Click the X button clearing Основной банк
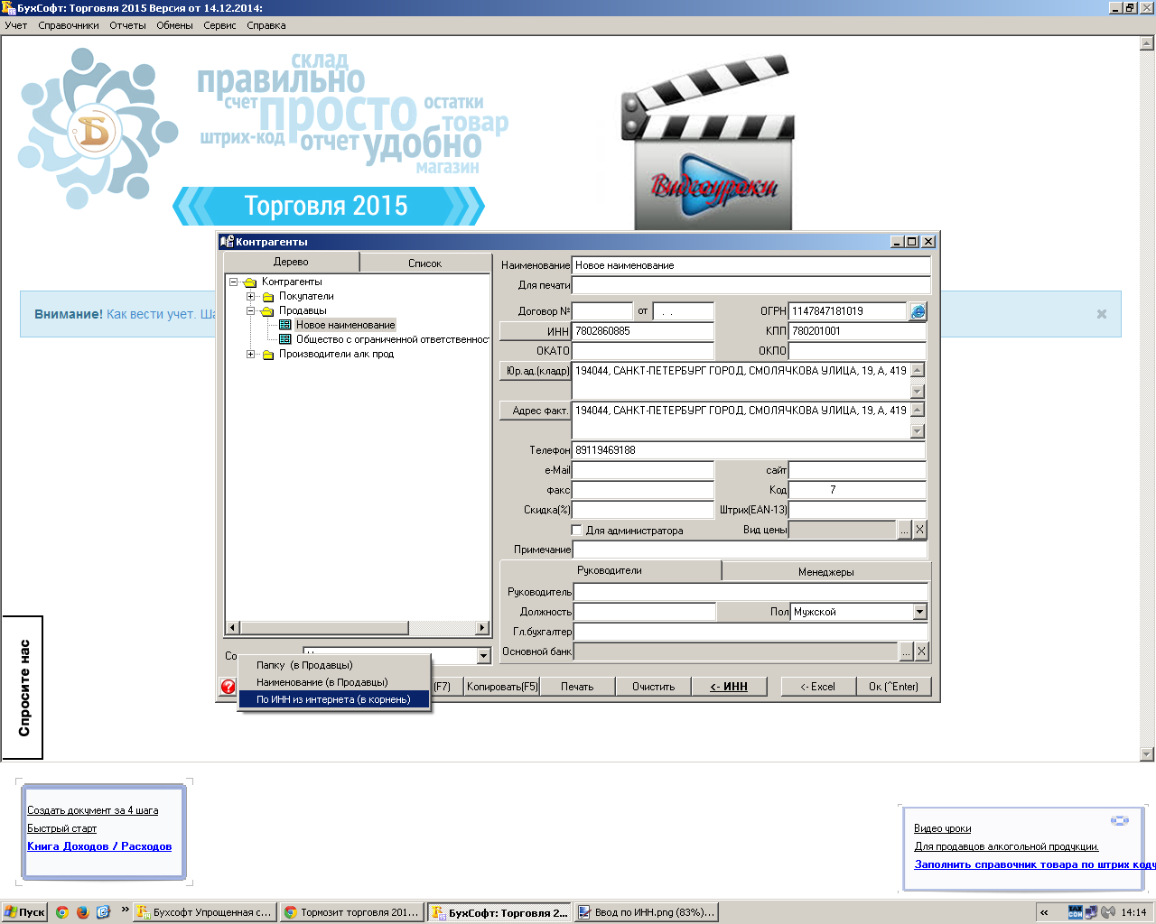The width and height of the screenshot is (1156, 924). pos(920,651)
